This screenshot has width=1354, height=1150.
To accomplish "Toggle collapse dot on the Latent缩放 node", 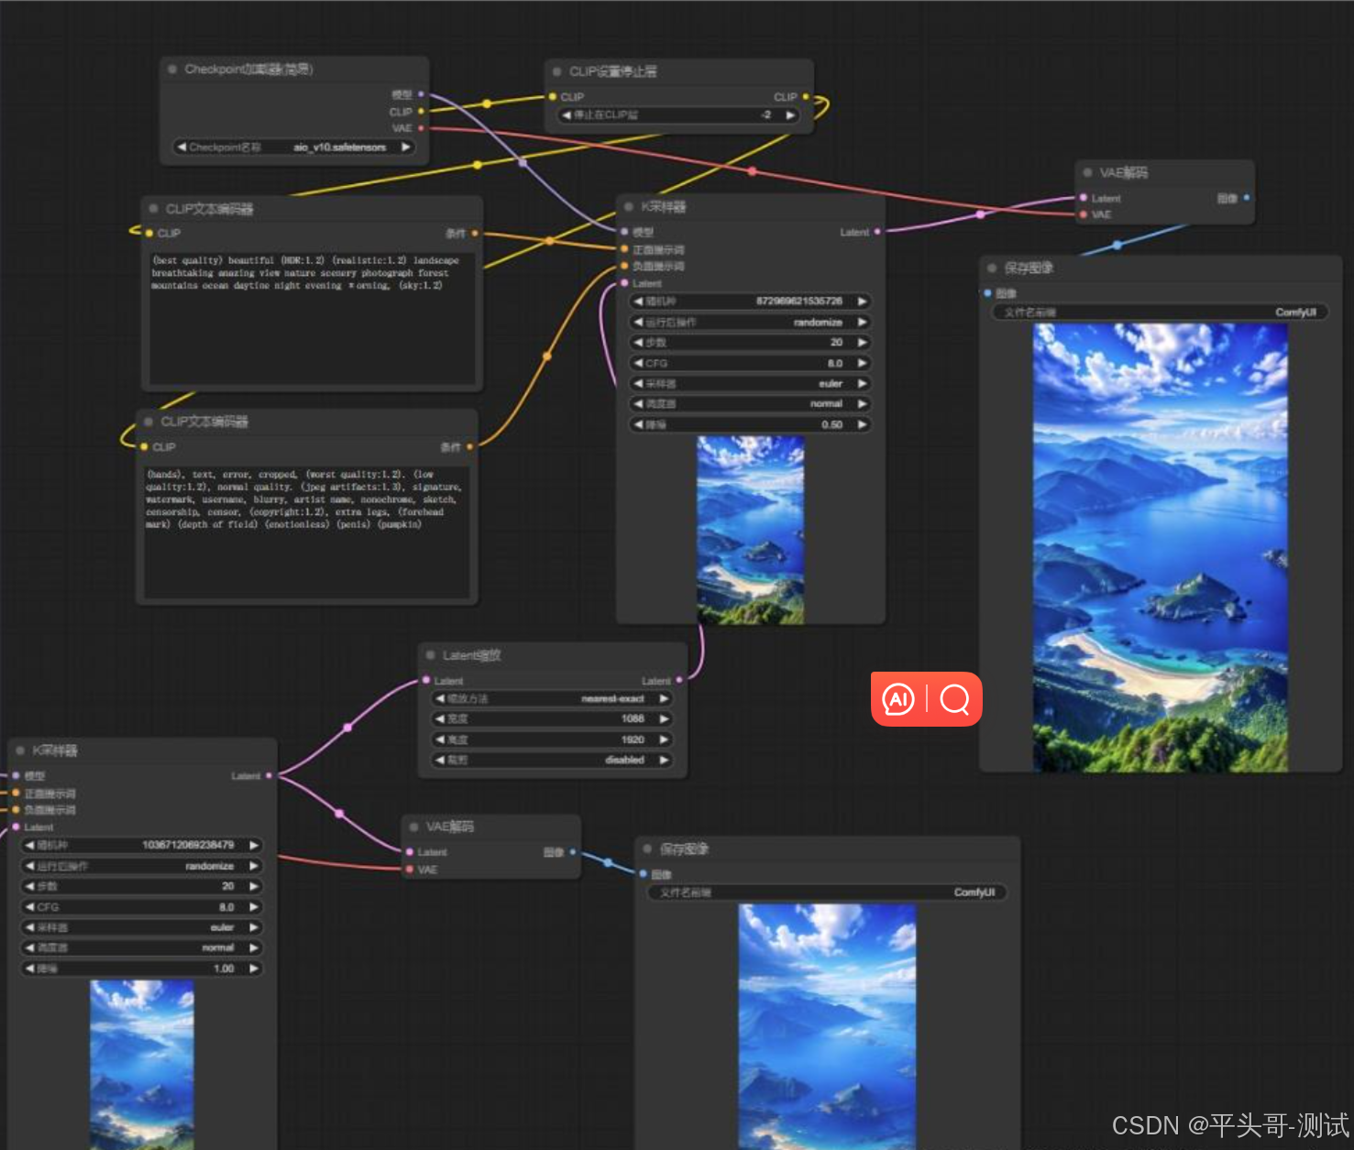I will [x=430, y=655].
